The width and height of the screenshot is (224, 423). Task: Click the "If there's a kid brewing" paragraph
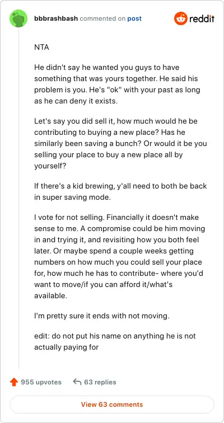120,191
